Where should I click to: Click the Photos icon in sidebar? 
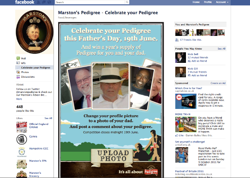(18, 72)
